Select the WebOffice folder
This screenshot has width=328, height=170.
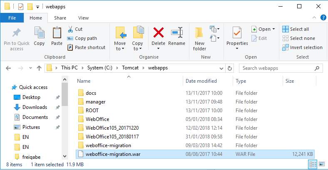pyautogui.click(x=97, y=119)
